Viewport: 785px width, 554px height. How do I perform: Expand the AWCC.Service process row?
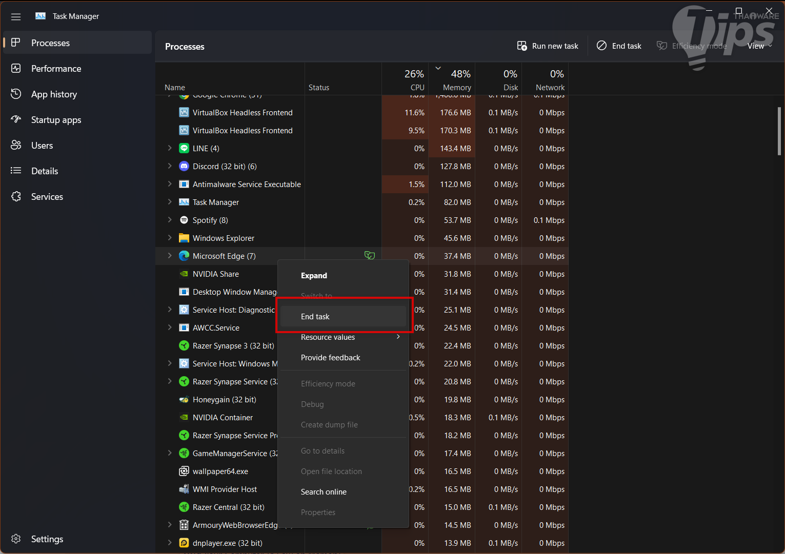[170, 327]
